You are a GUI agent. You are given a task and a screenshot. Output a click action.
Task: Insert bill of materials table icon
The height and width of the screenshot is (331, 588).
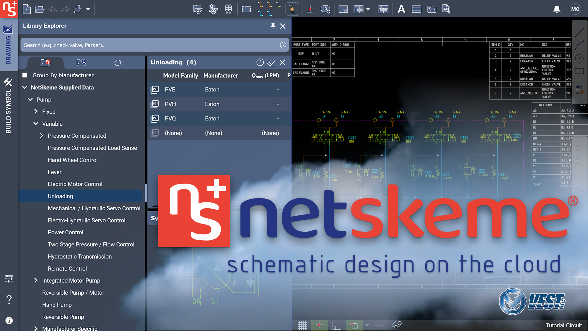(x=358, y=9)
